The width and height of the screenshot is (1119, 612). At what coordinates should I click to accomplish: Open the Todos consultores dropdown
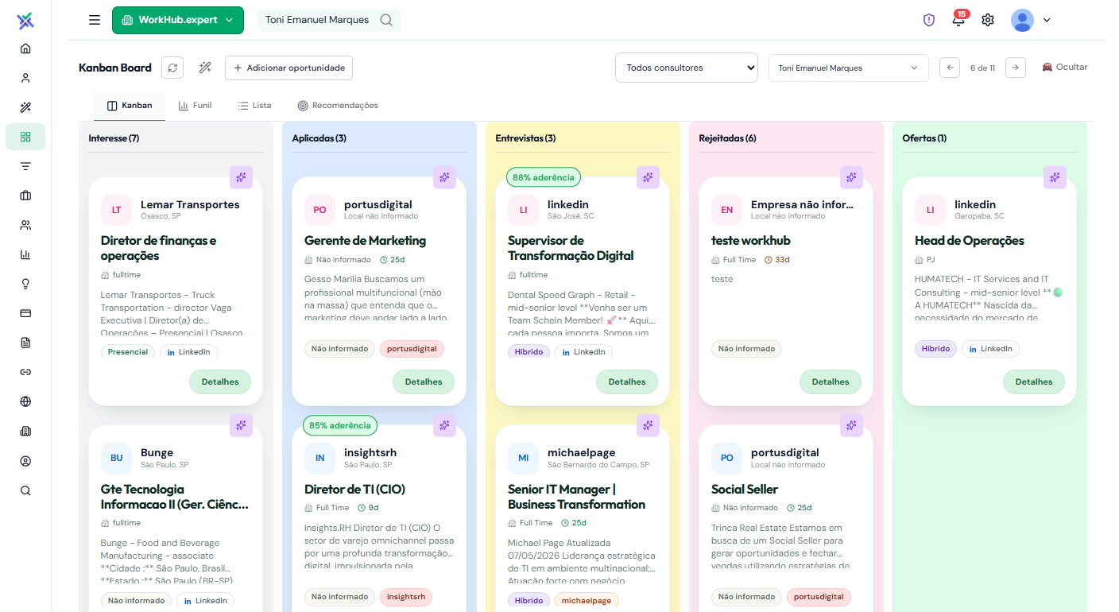click(x=687, y=68)
